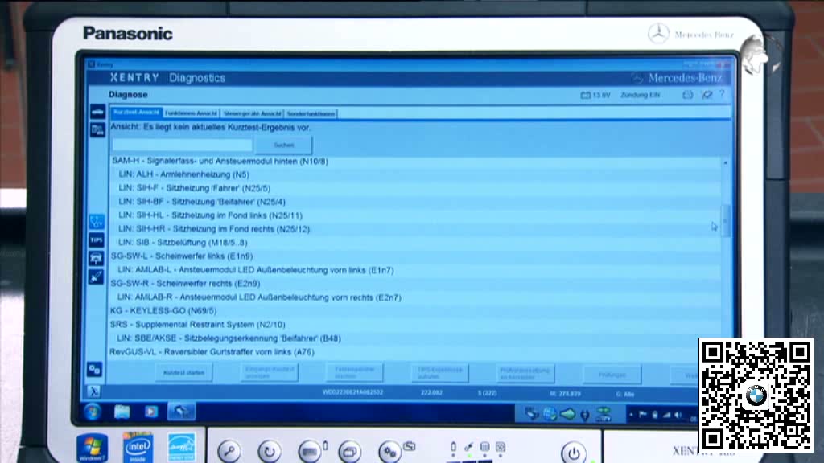The height and width of the screenshot is (463, 824).
Task: Open the vehicle selection sidebar icon
Action: pos(97,111)
